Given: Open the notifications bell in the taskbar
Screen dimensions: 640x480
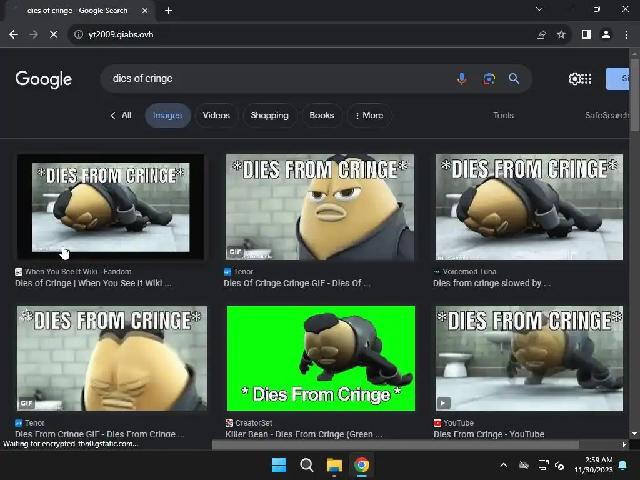Looking at the screenshot, I should [x=623, y=465].
